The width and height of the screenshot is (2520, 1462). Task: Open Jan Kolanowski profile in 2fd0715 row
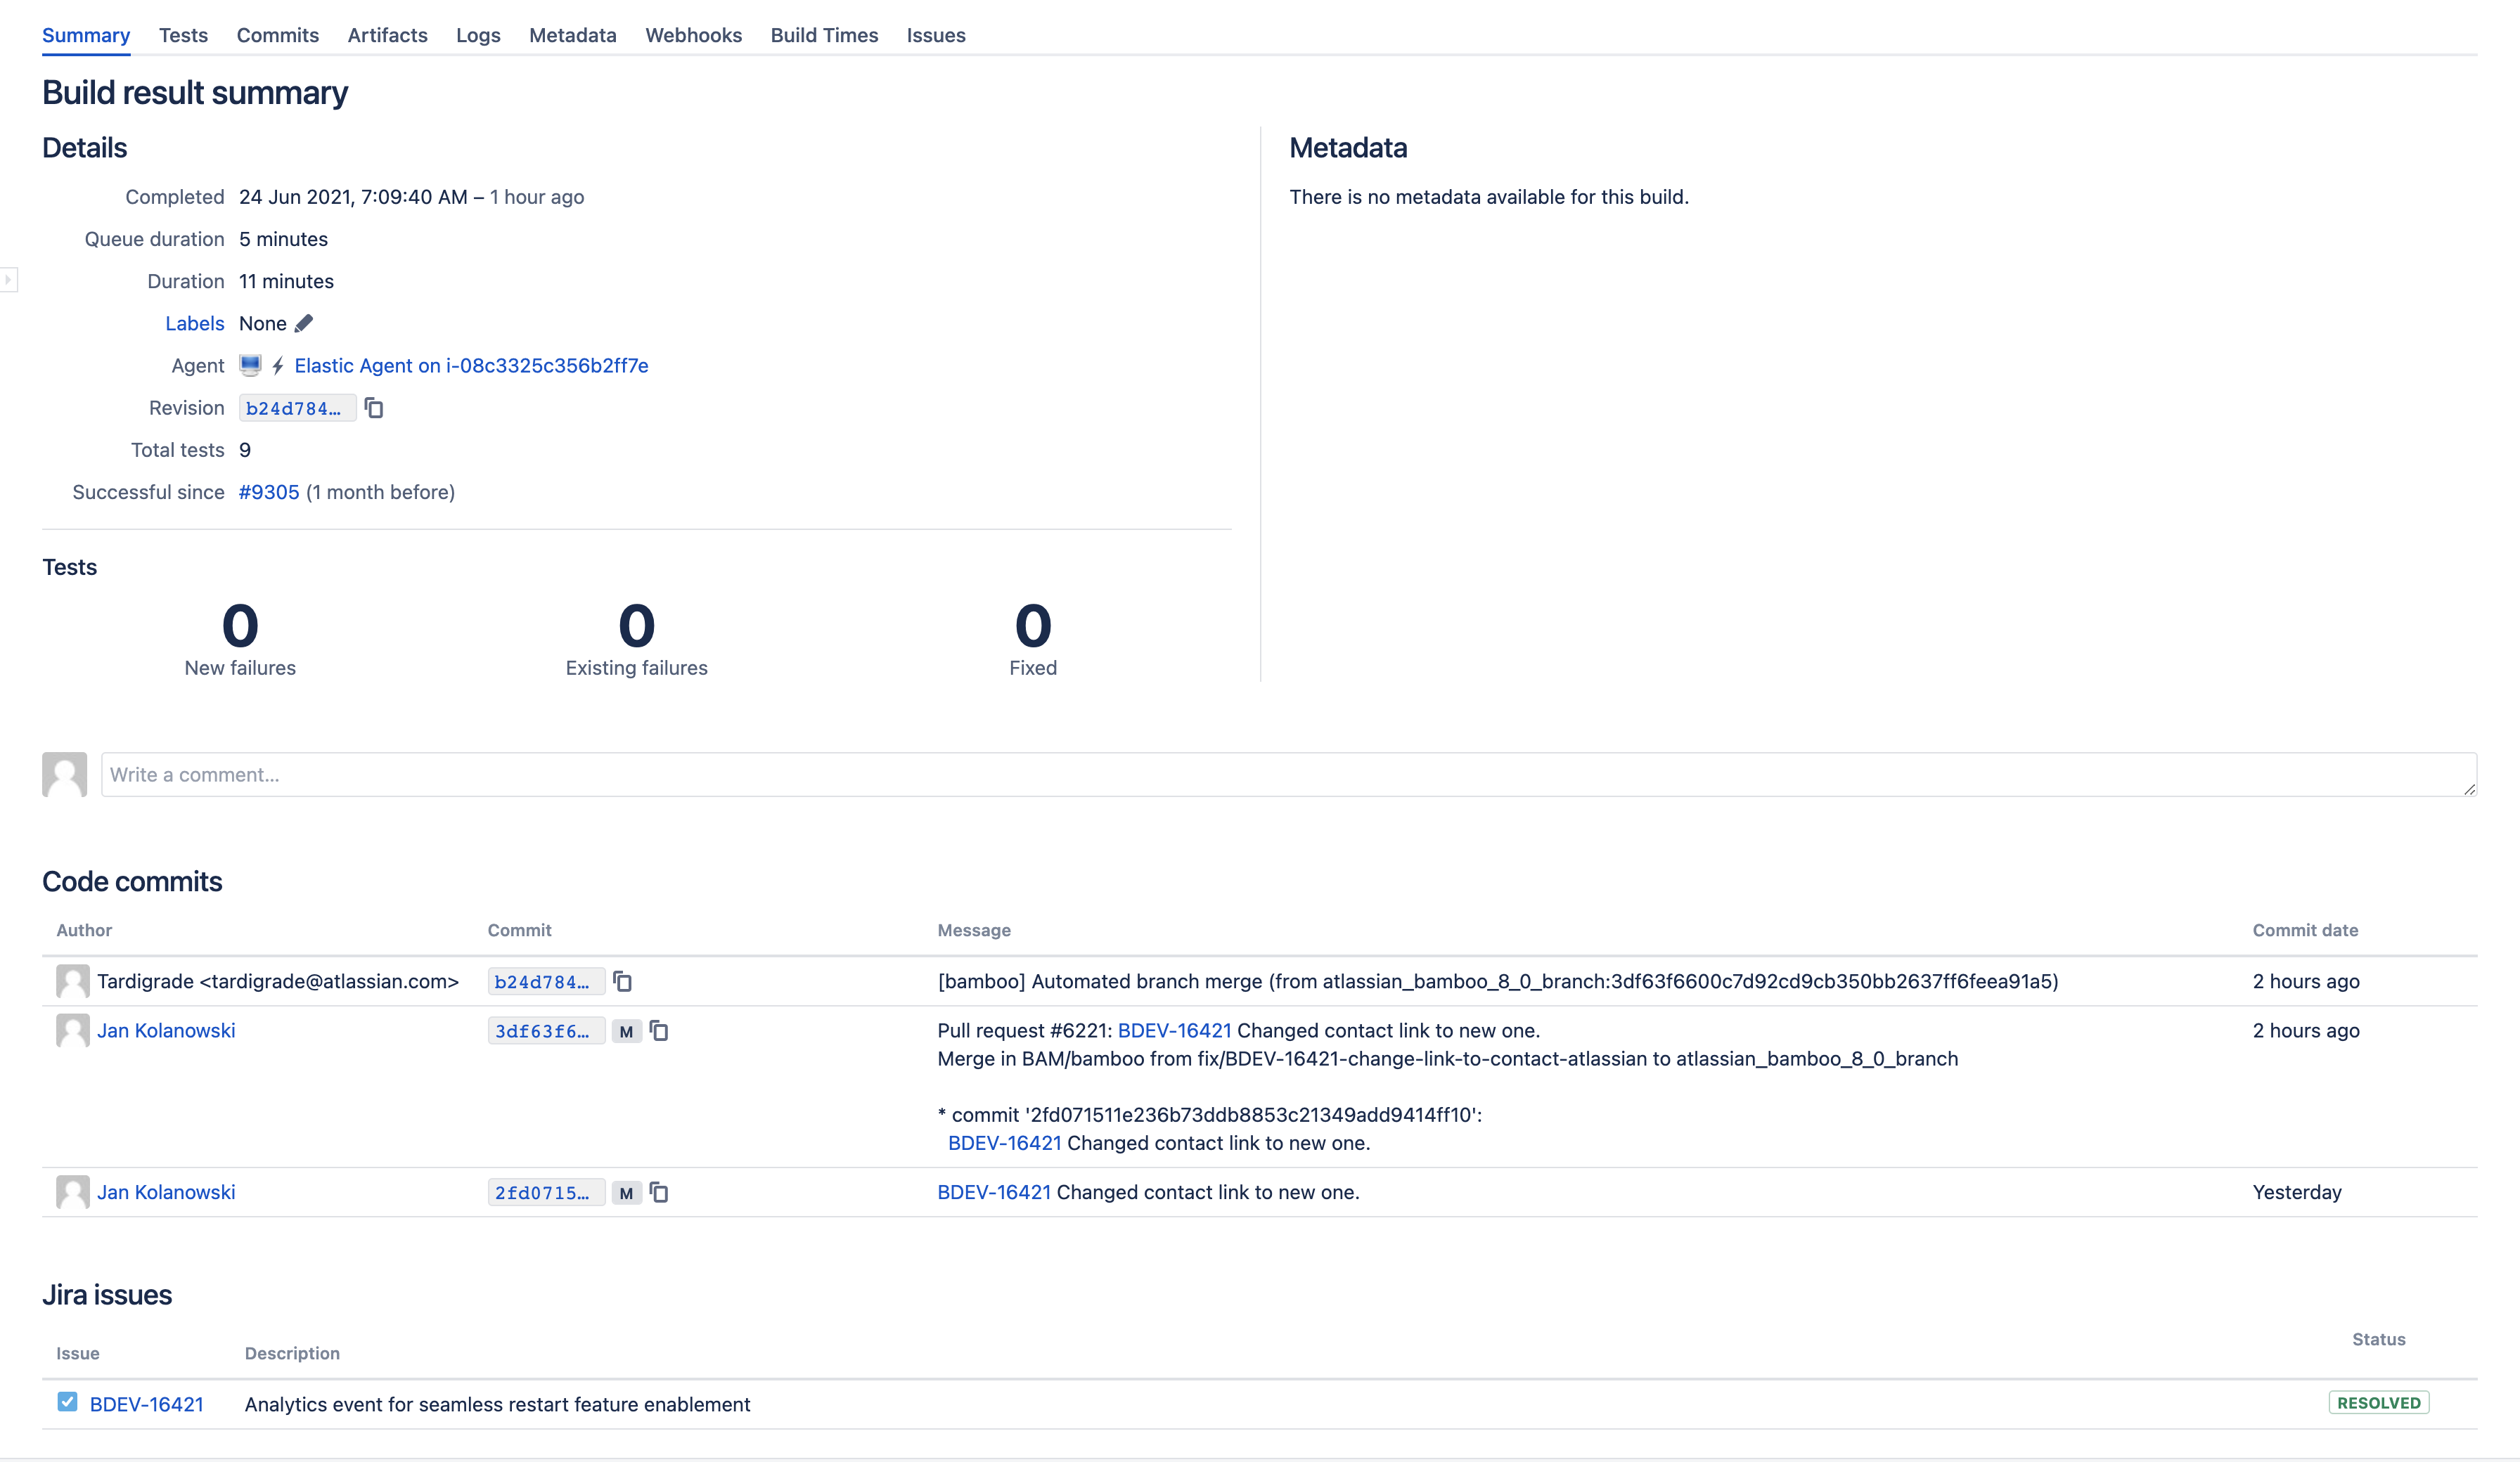pyautogui.click(x=166, y=1192)
